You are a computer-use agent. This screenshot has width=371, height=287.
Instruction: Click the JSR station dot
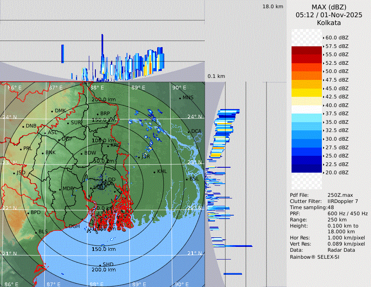pos(138,157)
